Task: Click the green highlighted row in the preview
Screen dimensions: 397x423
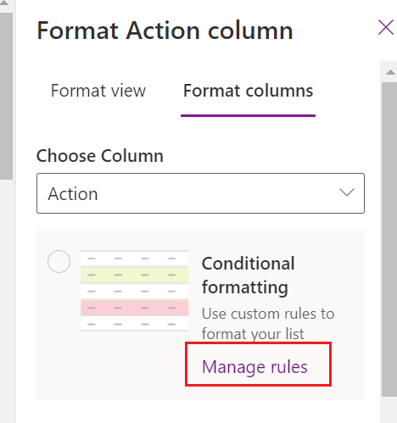Action: [135, 275]
